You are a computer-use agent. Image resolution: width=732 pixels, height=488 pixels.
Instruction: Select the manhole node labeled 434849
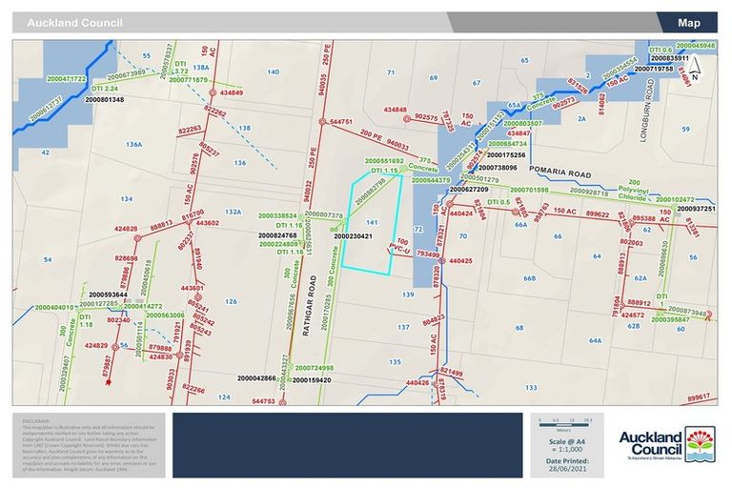pyautogui.click(x=214, y=93)
